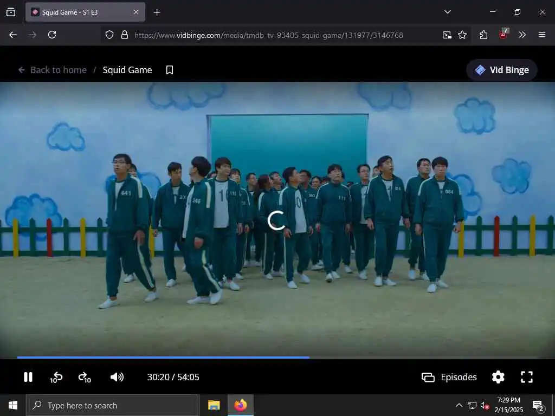This screenshot has height=416, width=555.
Task: Click the browser forward arrow
Action: [x=33, y=35]
